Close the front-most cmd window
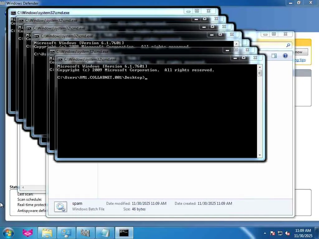Image resolution: width=319 pixels, height=239 pixels. (255, 58)
